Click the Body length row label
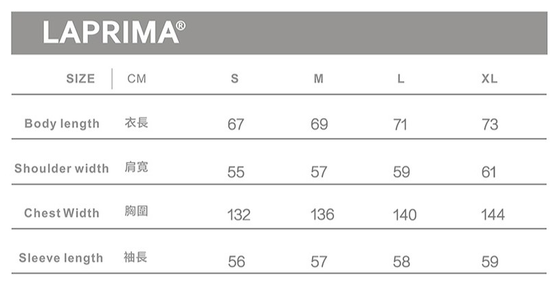The image size is (560, 293). [x=62, y=124]
